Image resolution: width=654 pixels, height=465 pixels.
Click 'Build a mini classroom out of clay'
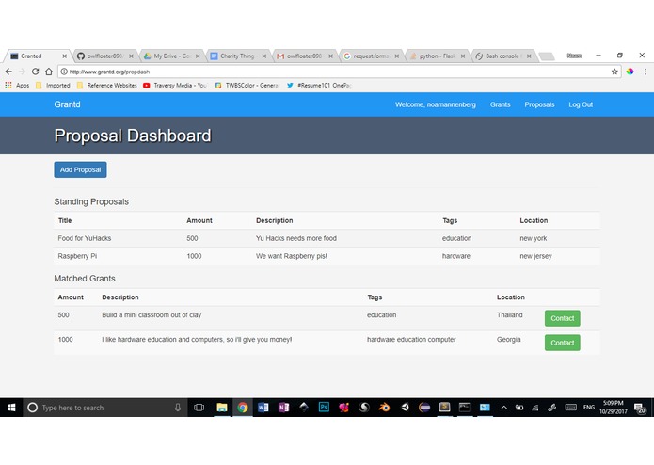click(152, 315)
